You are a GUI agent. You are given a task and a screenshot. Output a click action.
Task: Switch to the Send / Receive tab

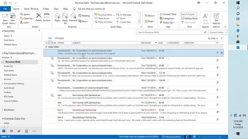coord(31,9)
